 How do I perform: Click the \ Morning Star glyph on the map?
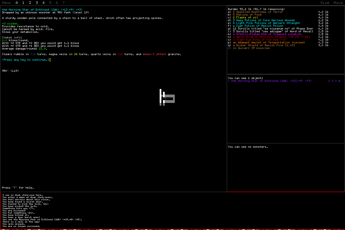(162, 98)
